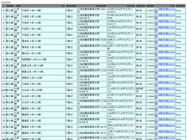
Task: Select sale date cell 1110825
Action: pyautogui.click(x=150, y=60)
